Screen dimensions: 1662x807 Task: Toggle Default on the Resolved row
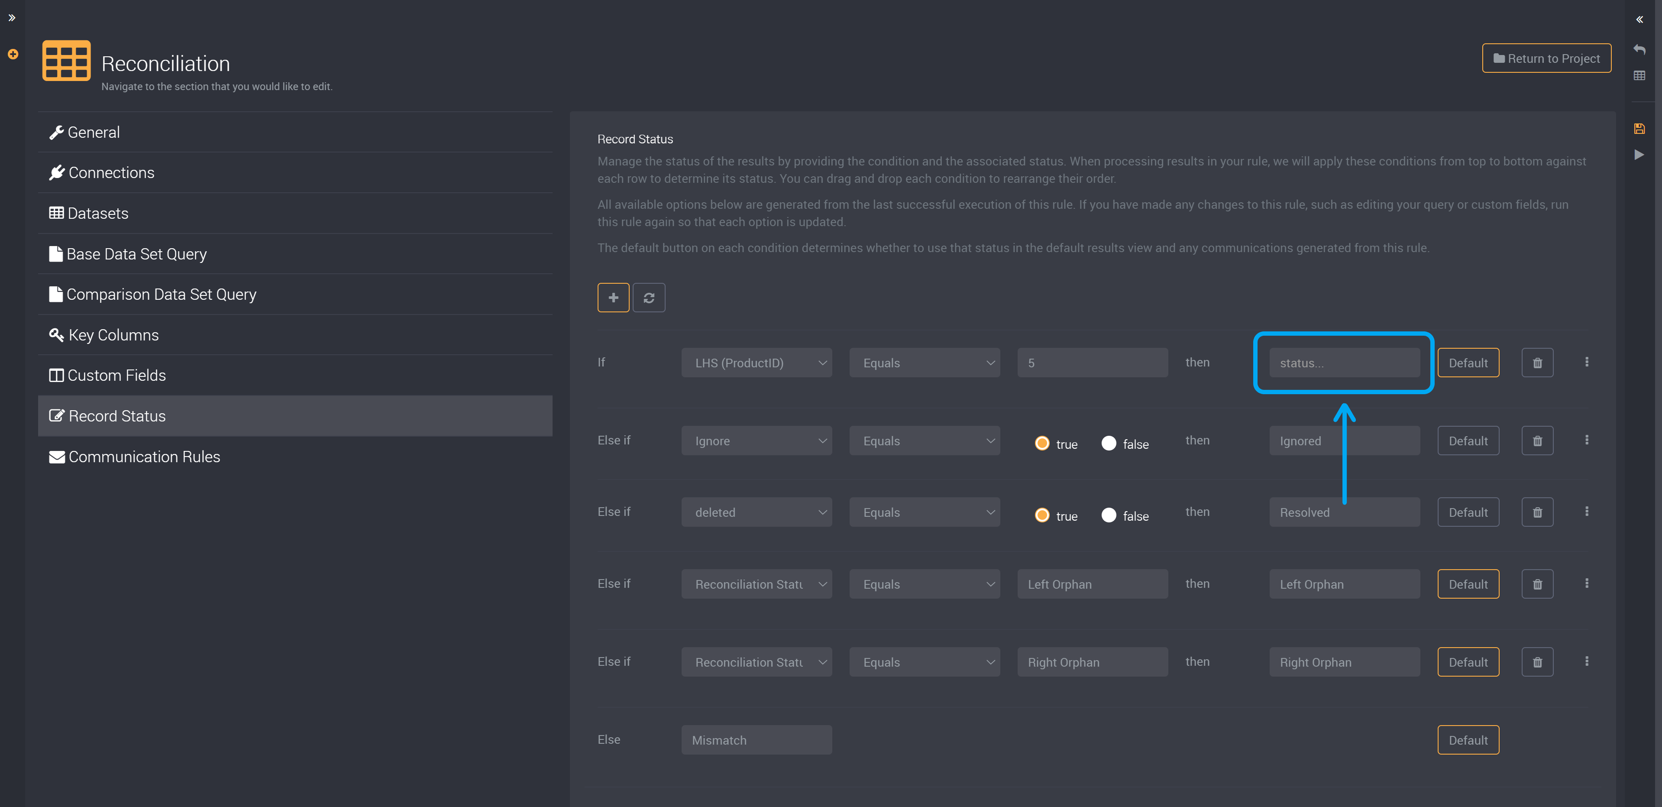coord(1468,512)
